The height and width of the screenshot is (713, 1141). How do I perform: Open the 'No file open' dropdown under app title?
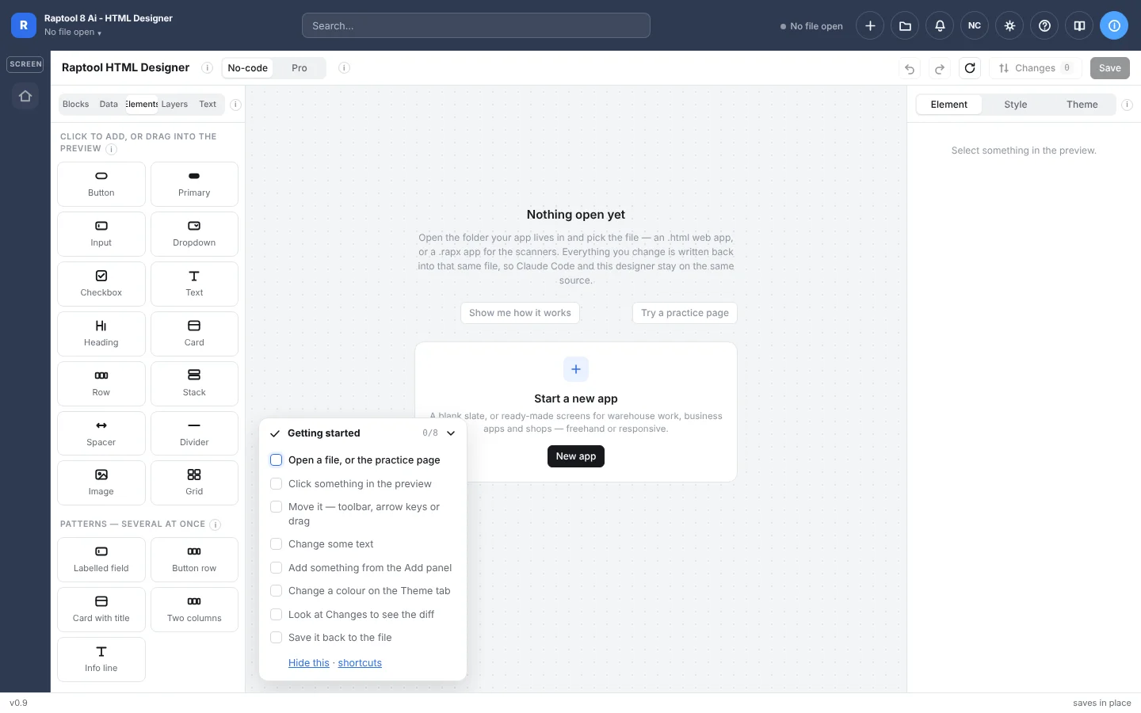coord(73,32)
